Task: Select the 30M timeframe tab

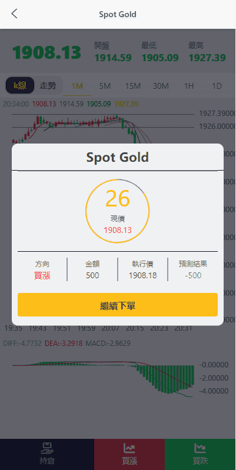Action: point(161,86)
